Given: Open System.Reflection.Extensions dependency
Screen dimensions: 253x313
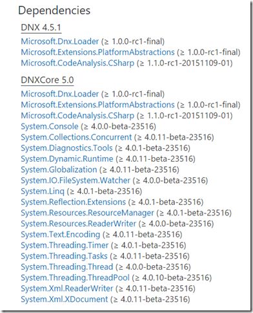Looking at the screenshot, I should pyautogui.click(x=74, y=202).
